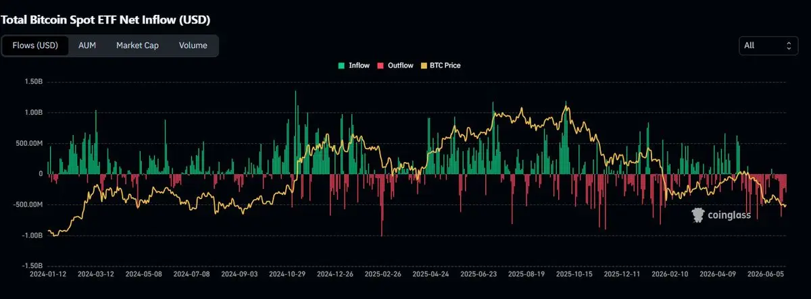
Task: Click the 0 y-axis label
Action: (x=41, y=174)
